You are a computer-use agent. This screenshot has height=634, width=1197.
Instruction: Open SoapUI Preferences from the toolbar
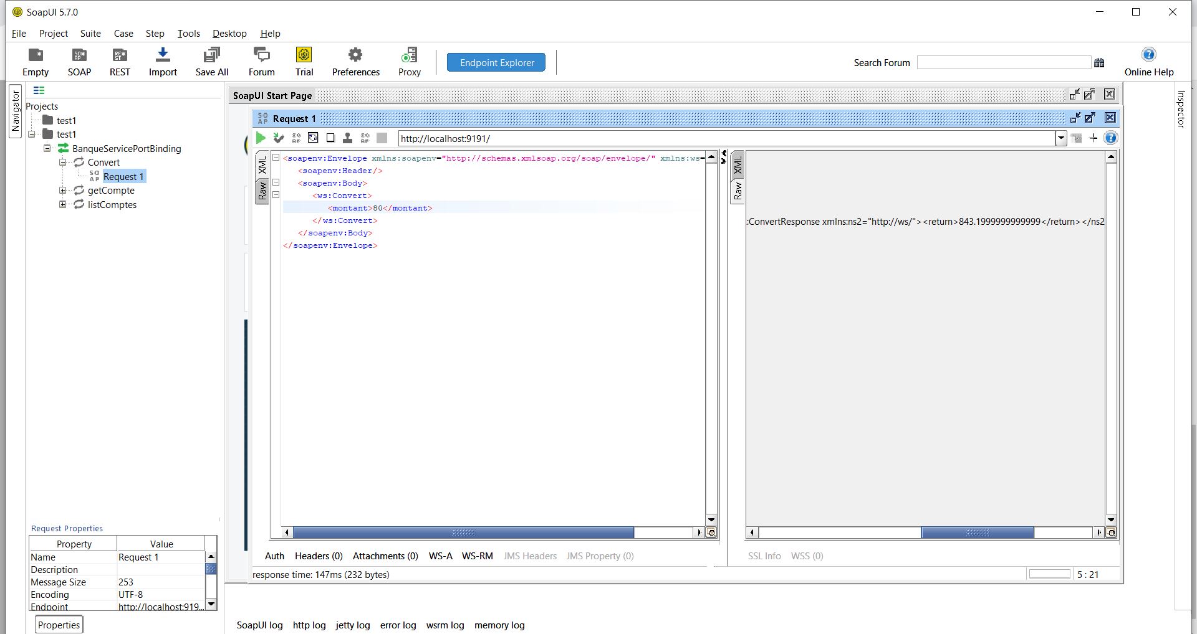coord(355,61)
